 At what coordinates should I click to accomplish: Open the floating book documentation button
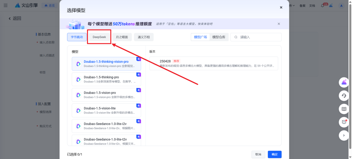coord(344,109)
